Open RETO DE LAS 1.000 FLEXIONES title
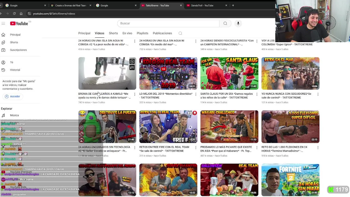This screenshot has height=197, width=350. point(284,149)
